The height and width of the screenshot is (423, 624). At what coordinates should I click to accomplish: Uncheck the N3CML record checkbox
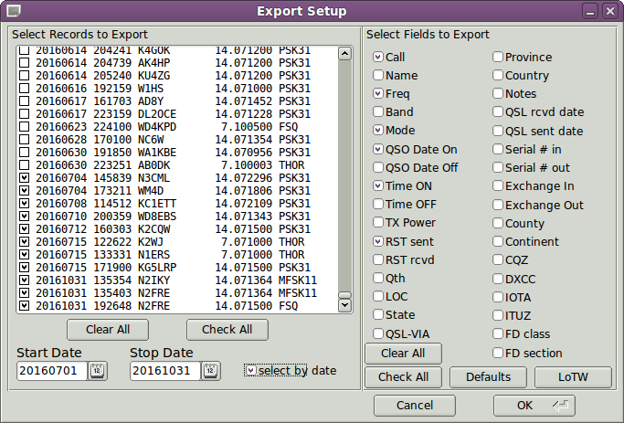pyautogui.click(x=25, y=178)
